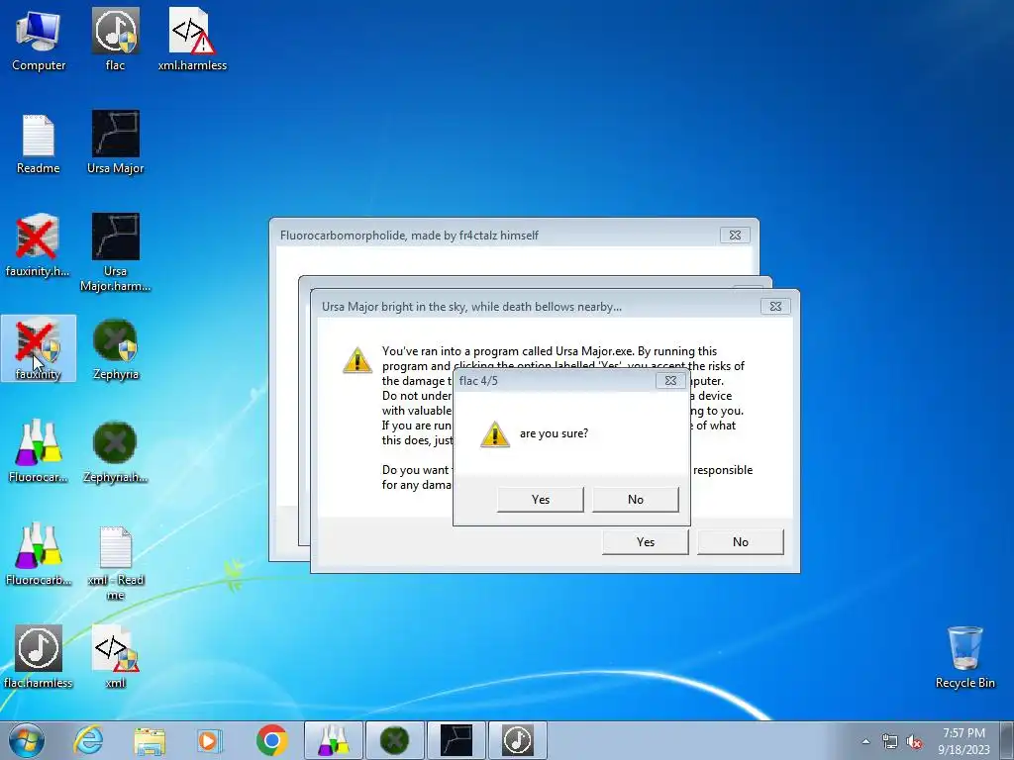Select the Zephyria.h... desktop icon
This screenshot has height=760, width=1014.
point(115,451)
